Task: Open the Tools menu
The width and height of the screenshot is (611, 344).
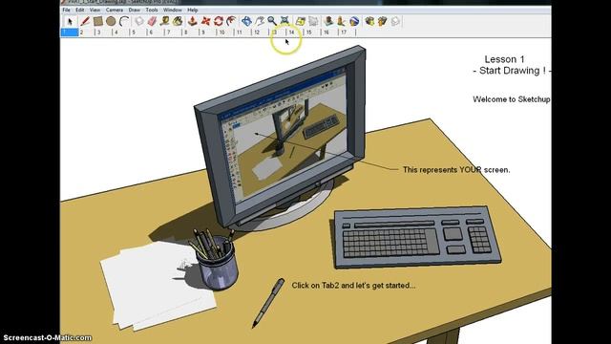Action: [152, 10]
